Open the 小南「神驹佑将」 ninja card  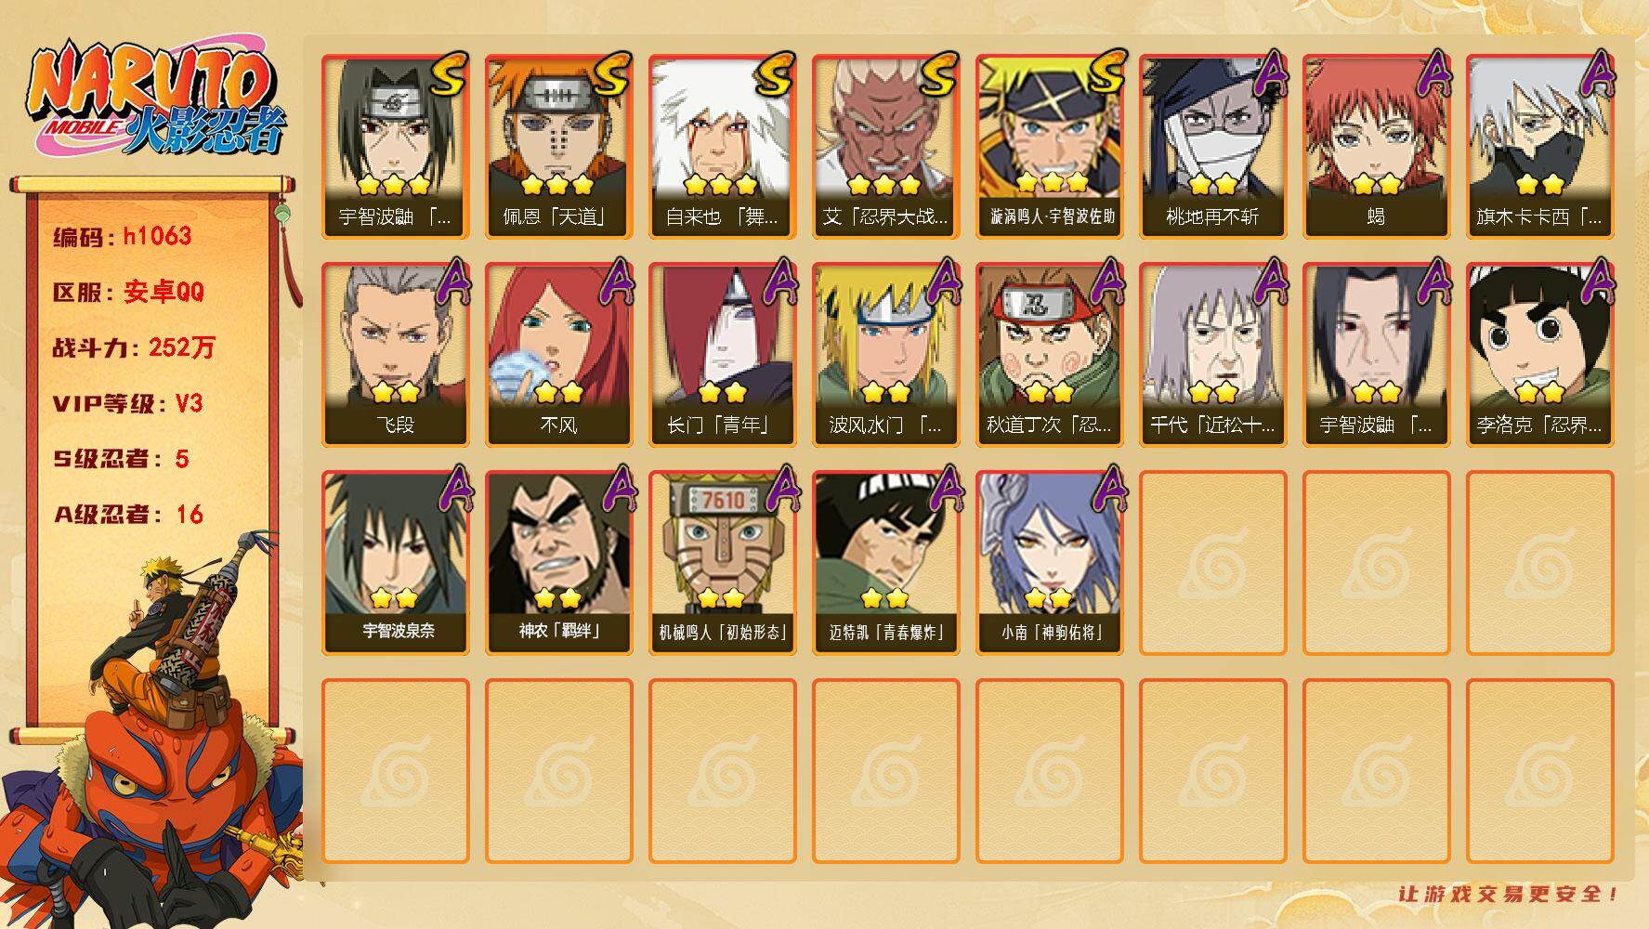1050,563
